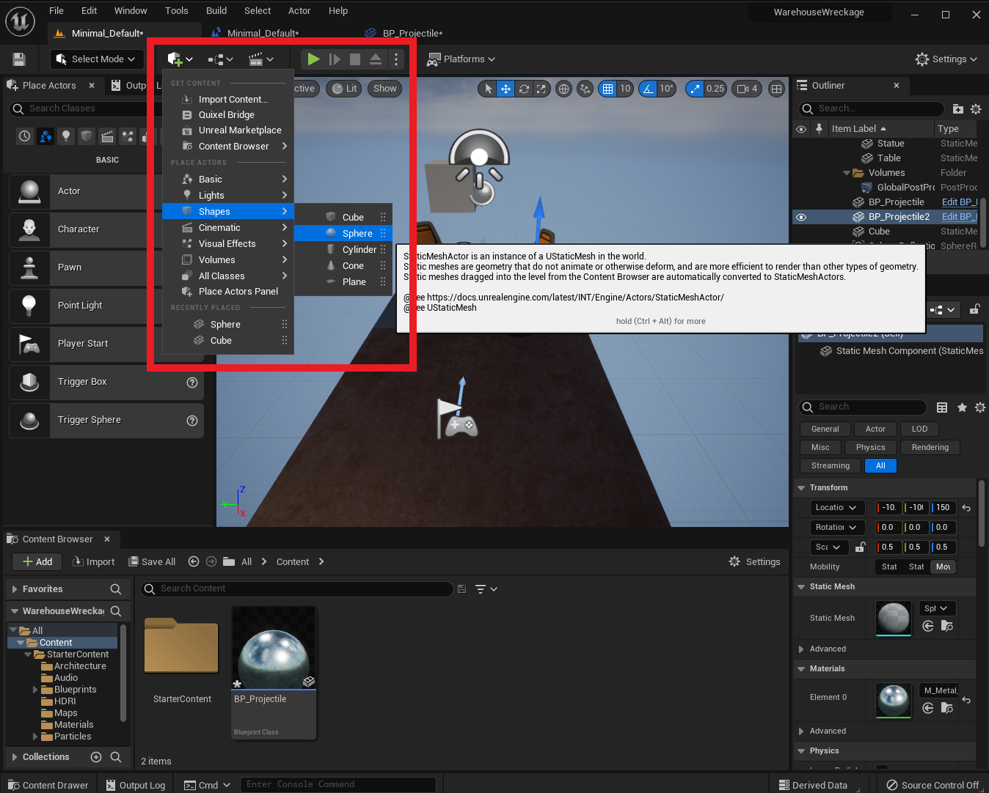Click the Eject from player icon

pos(376,59)
